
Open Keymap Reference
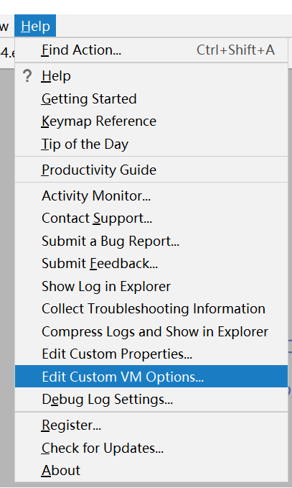(151, 121)
